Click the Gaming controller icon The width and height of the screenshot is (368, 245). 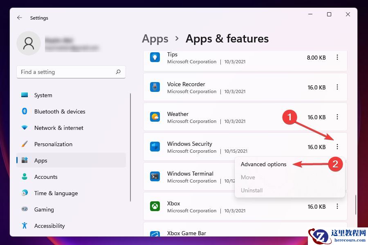tap(24, 209)
